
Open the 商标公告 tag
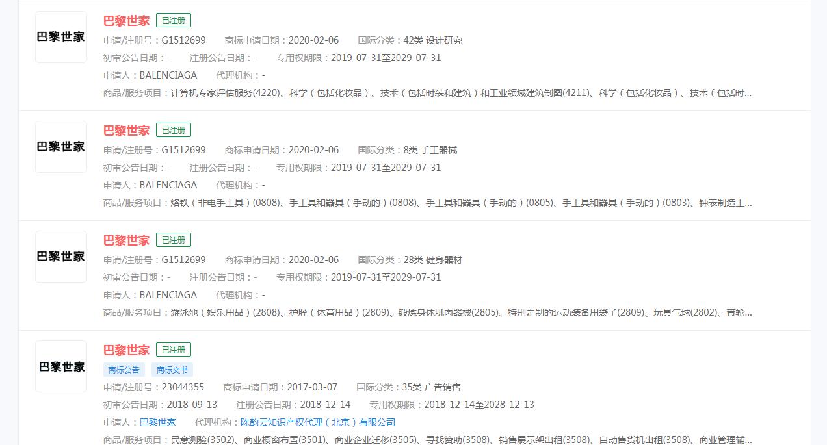click(x=124, y=370)
